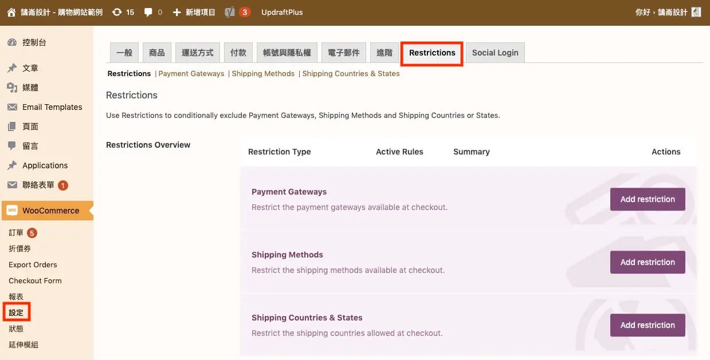The height and width of the screenshot is (360, 710).
Task: Open Email Templates in the sidebar
Action: (52, 107)
